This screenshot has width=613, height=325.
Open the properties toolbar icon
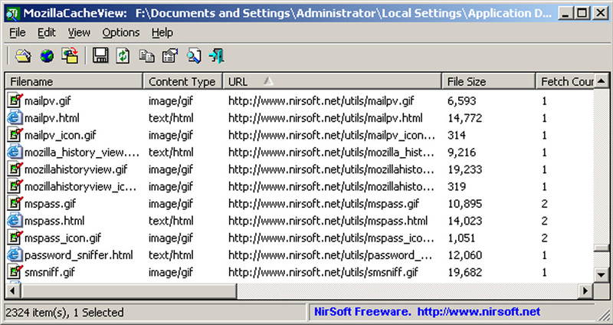(170, 55)
